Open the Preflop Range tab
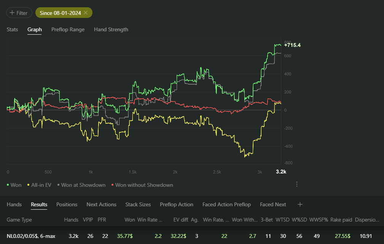Image resolution: width=384 pixels, height=244 pixels. tap(68, 29)
